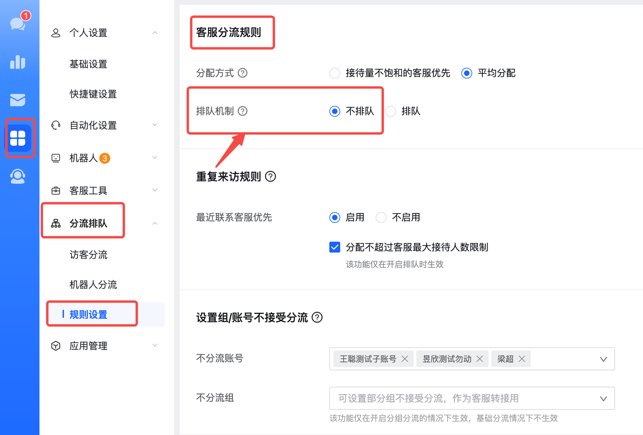Image resolution: width=643 pixels, height=435 pixels.
Task: Click the customer service headset icon
Action: coord(18,176)
